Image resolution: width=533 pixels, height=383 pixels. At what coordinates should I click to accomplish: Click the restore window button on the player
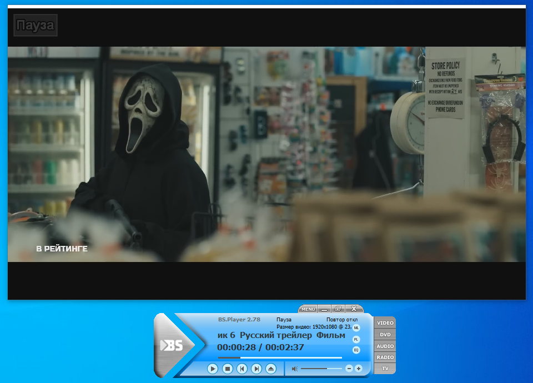pos(338,309)
